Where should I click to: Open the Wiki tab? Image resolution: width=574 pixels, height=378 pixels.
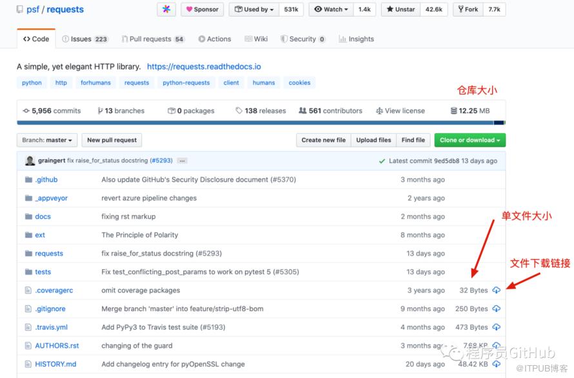tap(256, 39)
